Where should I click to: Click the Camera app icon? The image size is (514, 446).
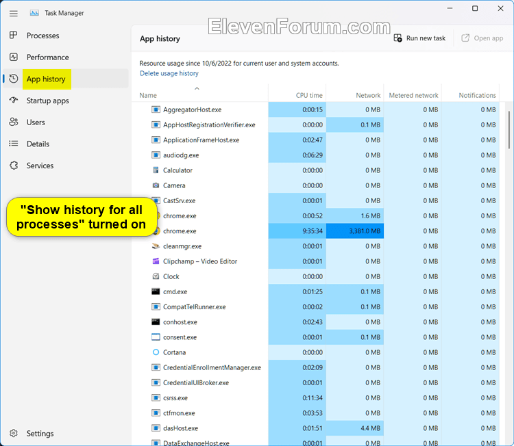pyautogui.click(x=156, y=185)
